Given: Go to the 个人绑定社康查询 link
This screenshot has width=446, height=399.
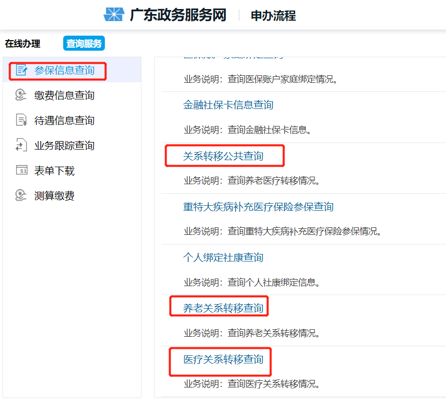Looking at the screenshot, I should click(223, 257).
